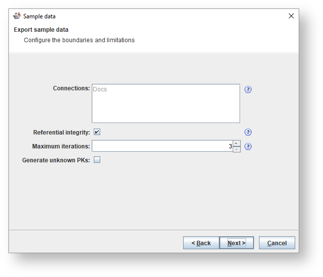
Task: Click the Export sample data heading
Action: (x=41, y=30)
